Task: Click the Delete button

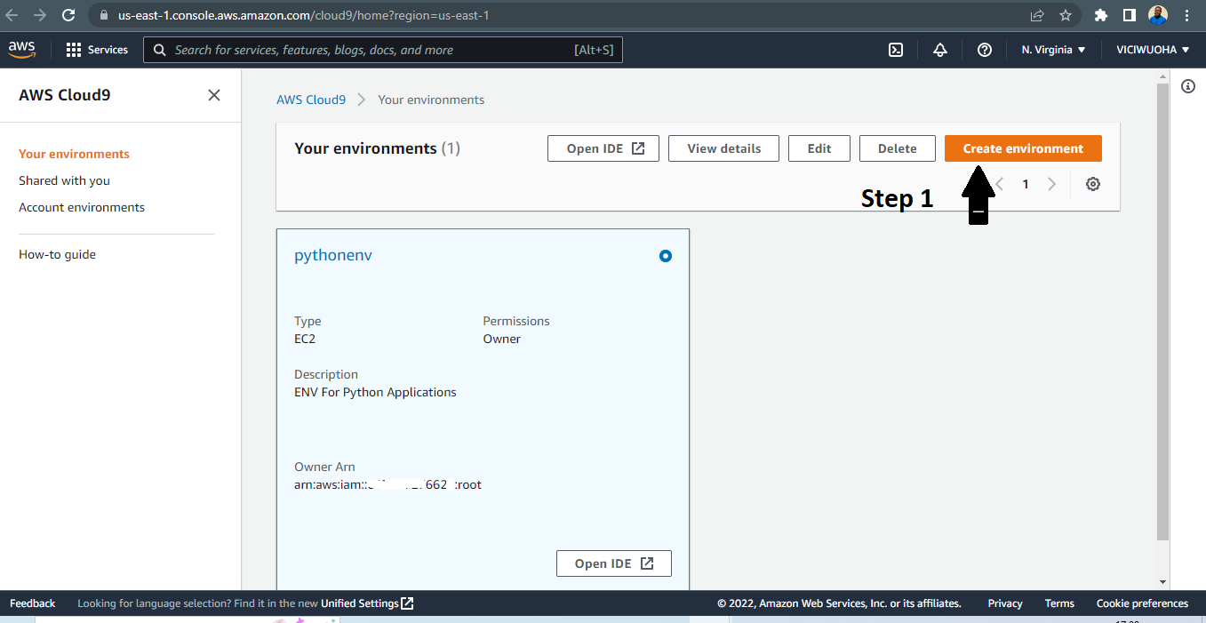Action: 898,148
